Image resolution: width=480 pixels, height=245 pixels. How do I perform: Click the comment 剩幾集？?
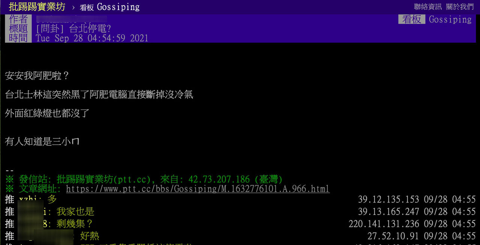[75, 224]
